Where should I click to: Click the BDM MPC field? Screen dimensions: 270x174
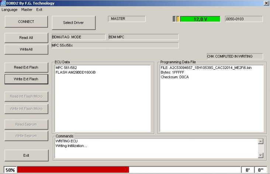coord(143,37)
